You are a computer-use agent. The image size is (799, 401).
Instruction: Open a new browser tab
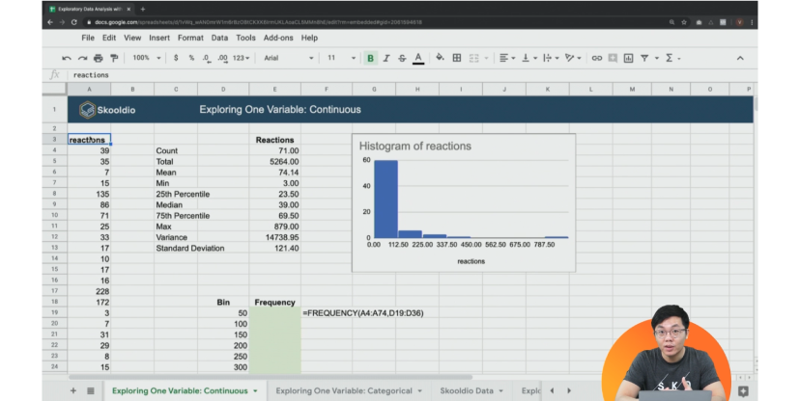(x=143, y=9)
